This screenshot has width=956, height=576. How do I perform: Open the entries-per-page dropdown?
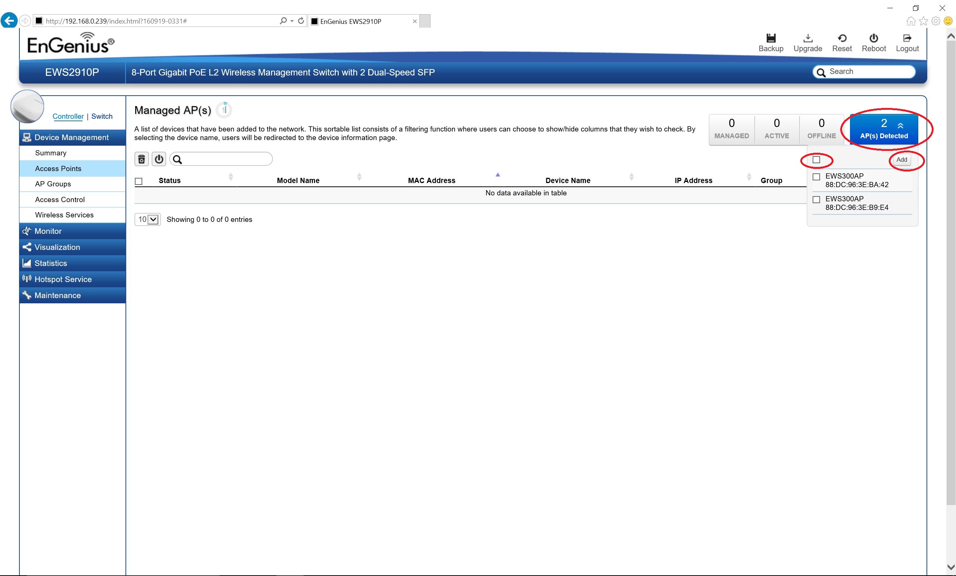click(x=148, y=220)
